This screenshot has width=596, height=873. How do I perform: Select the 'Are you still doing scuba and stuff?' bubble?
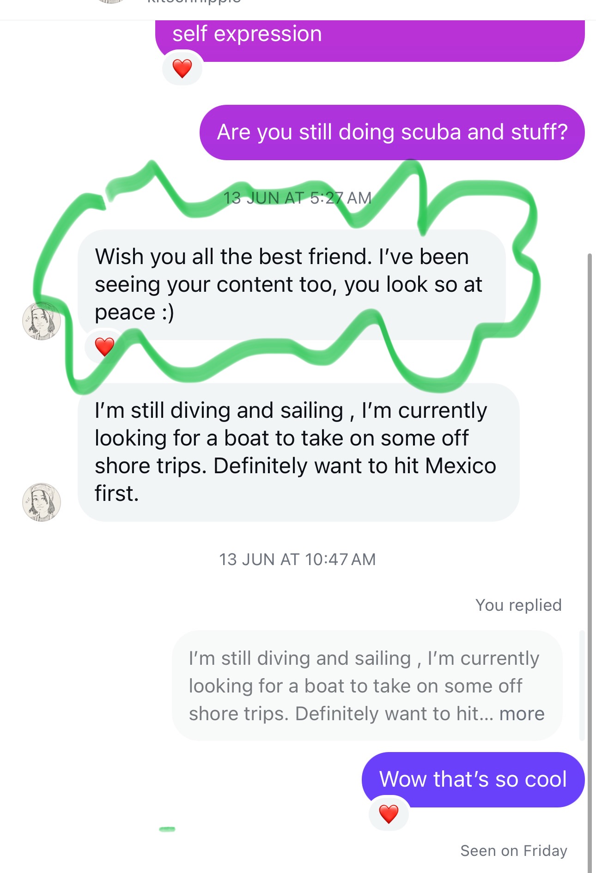(392, 132)
